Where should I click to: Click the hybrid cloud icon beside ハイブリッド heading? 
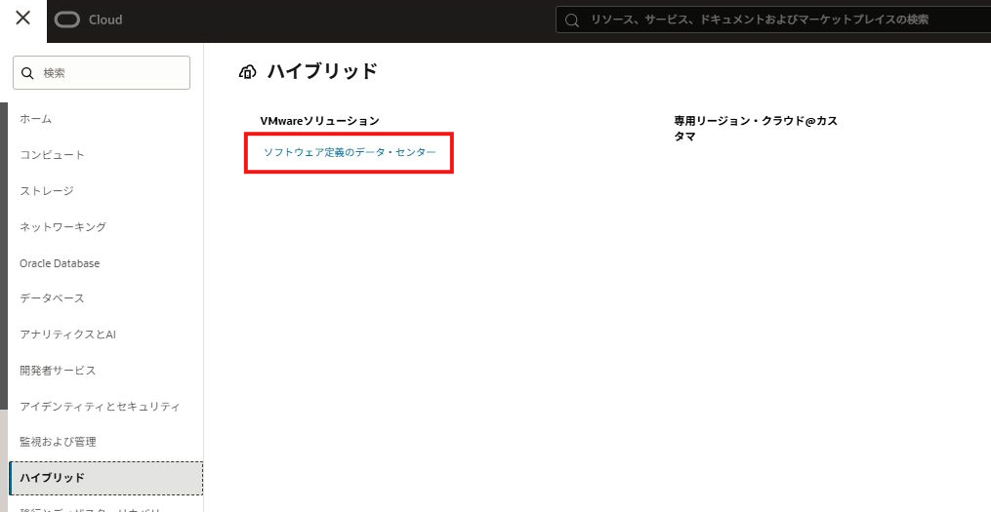[x=248, y=71]
